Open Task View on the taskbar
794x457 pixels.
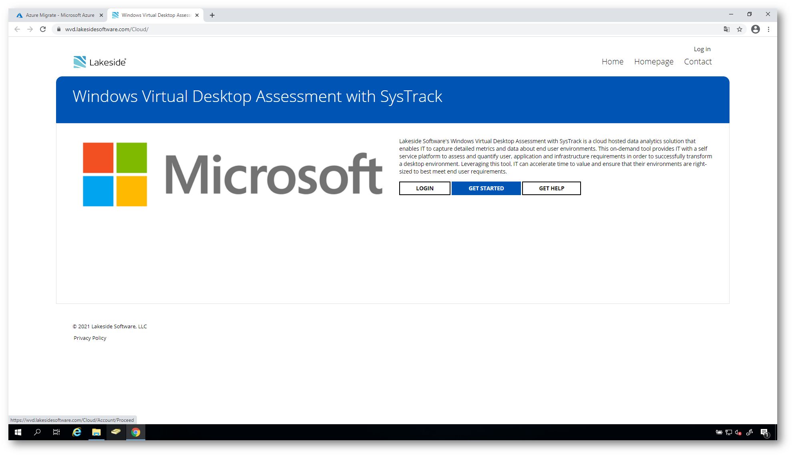click(56, 432)
